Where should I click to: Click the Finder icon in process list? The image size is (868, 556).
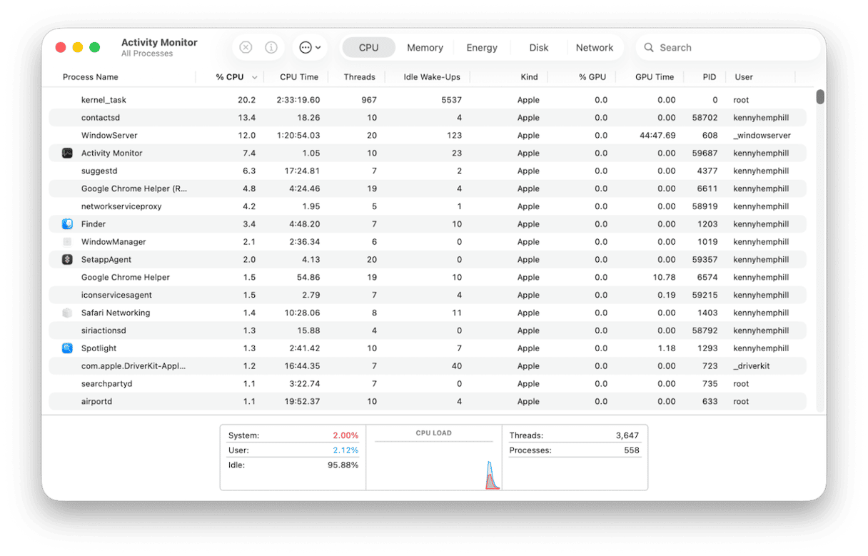[x=67, y=224]
